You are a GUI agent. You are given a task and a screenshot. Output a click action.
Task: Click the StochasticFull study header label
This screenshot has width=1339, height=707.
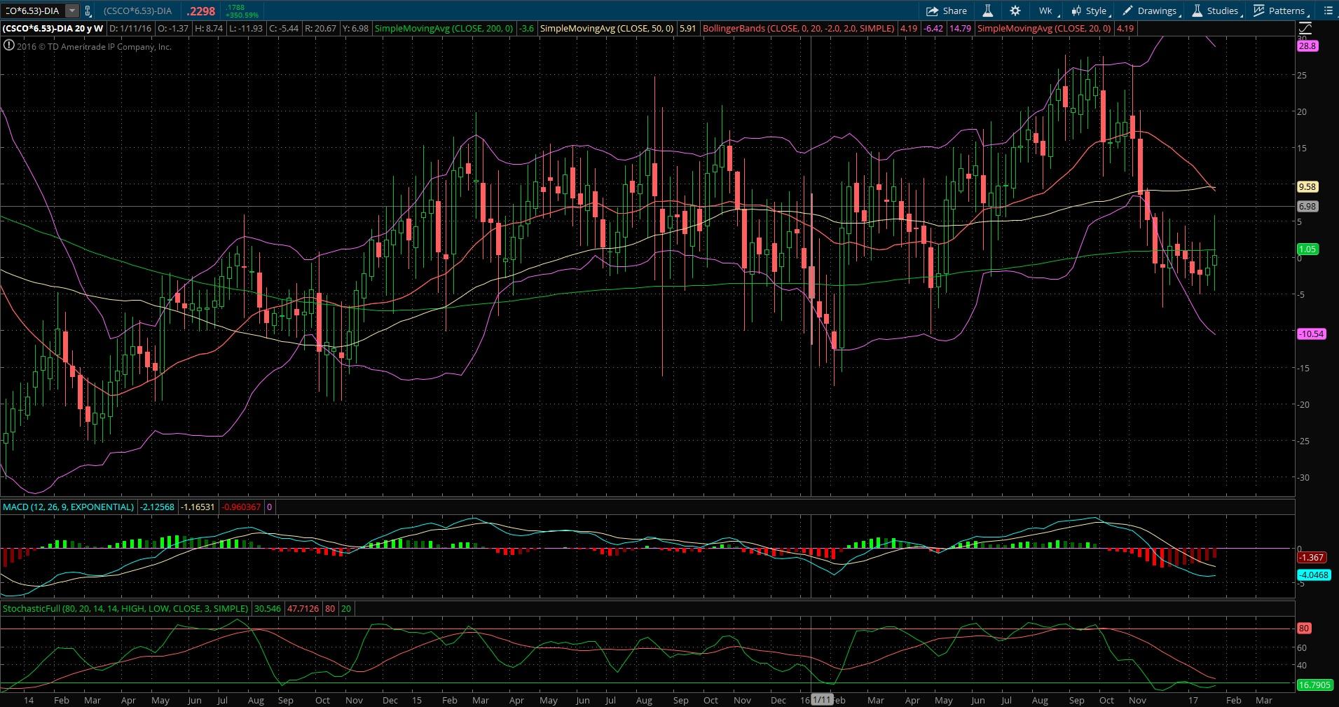click(125, 608)
